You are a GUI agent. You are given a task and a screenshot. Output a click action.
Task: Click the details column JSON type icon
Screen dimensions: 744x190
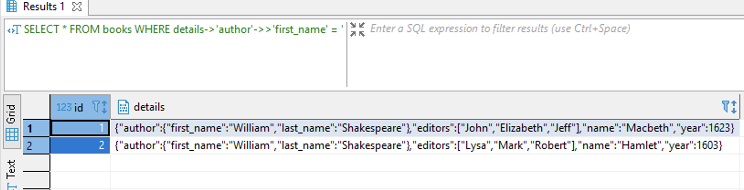coord(123,107)
